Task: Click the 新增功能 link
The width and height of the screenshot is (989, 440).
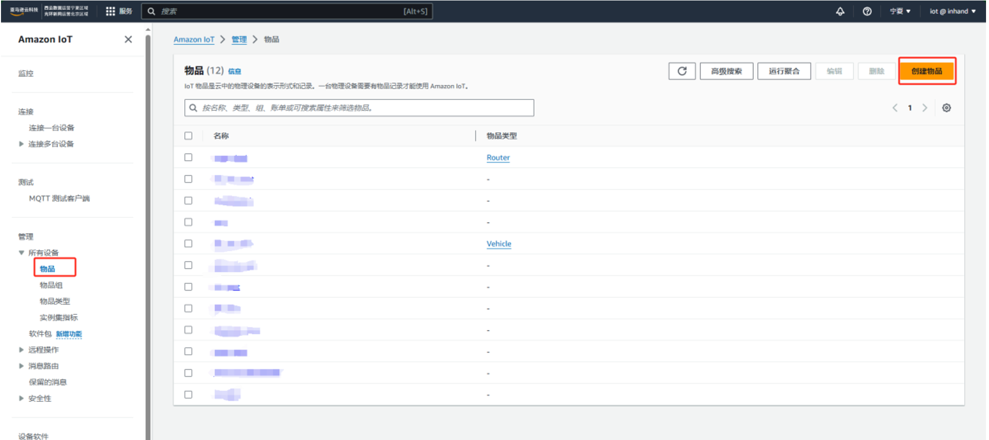Action: (x=69, y=334)
